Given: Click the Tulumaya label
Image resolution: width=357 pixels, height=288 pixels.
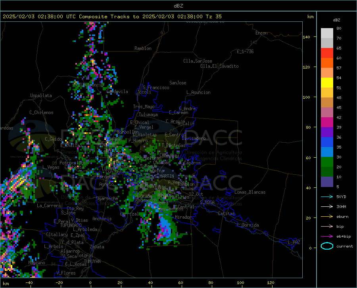Looking at the screenshot, I should (x=148, y=114).
